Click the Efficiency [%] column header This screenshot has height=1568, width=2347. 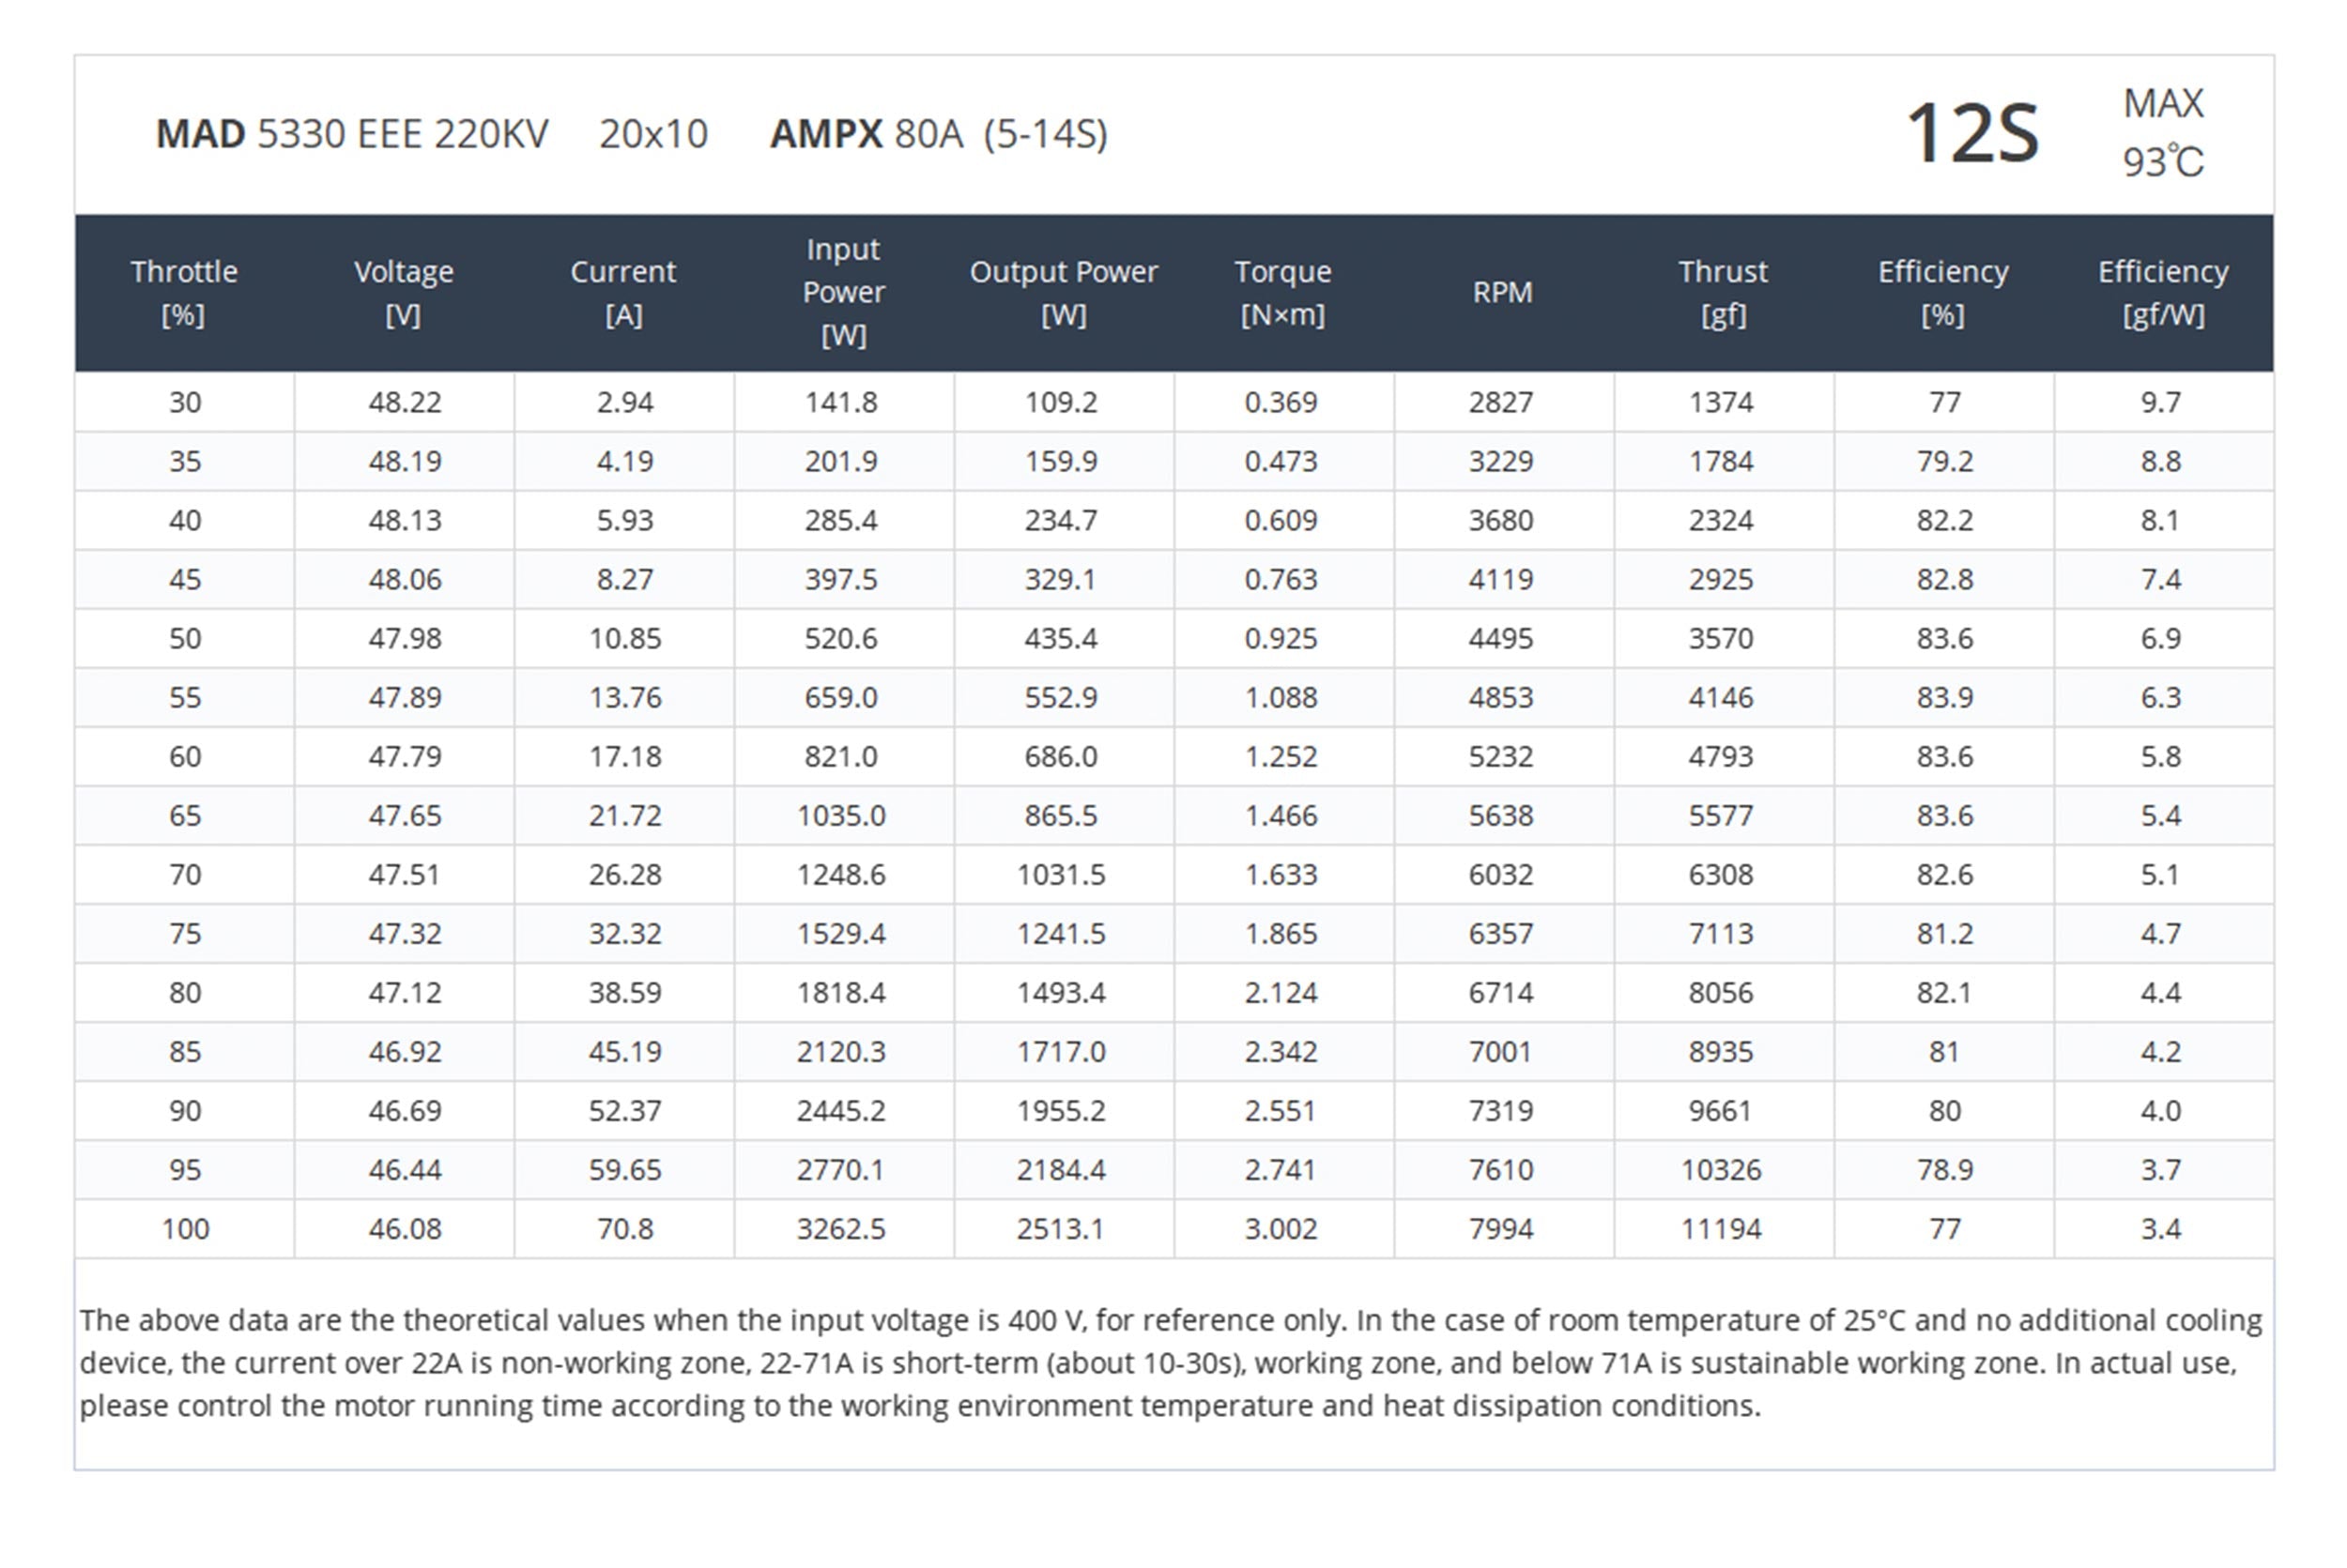pyautogui.click(x=1942, y=292)
